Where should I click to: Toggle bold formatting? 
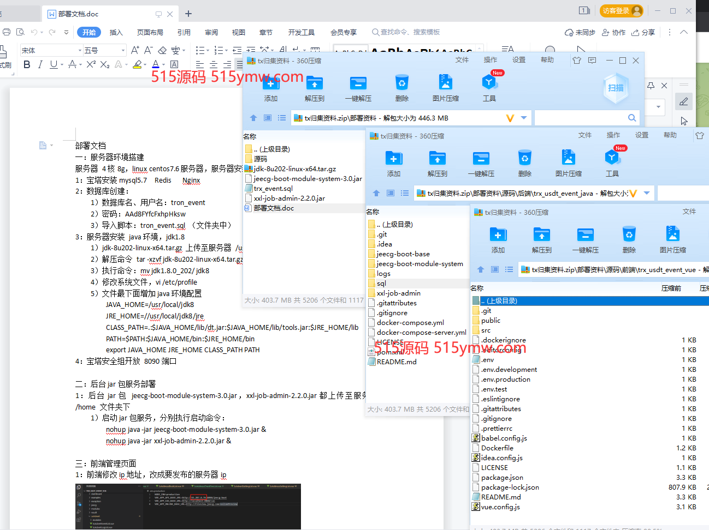tap(27, 64)
